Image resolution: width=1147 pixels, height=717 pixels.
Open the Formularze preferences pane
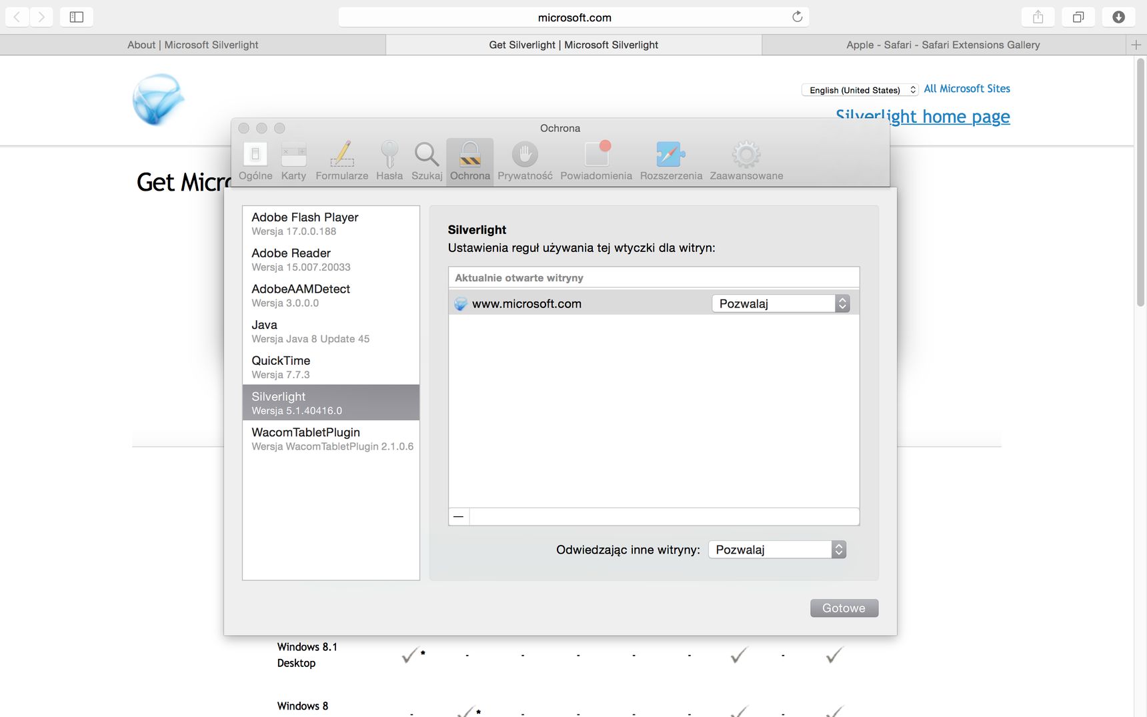point(341,161)
